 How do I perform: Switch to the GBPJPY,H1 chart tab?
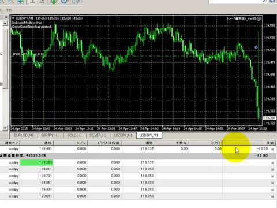coord(50,135)
